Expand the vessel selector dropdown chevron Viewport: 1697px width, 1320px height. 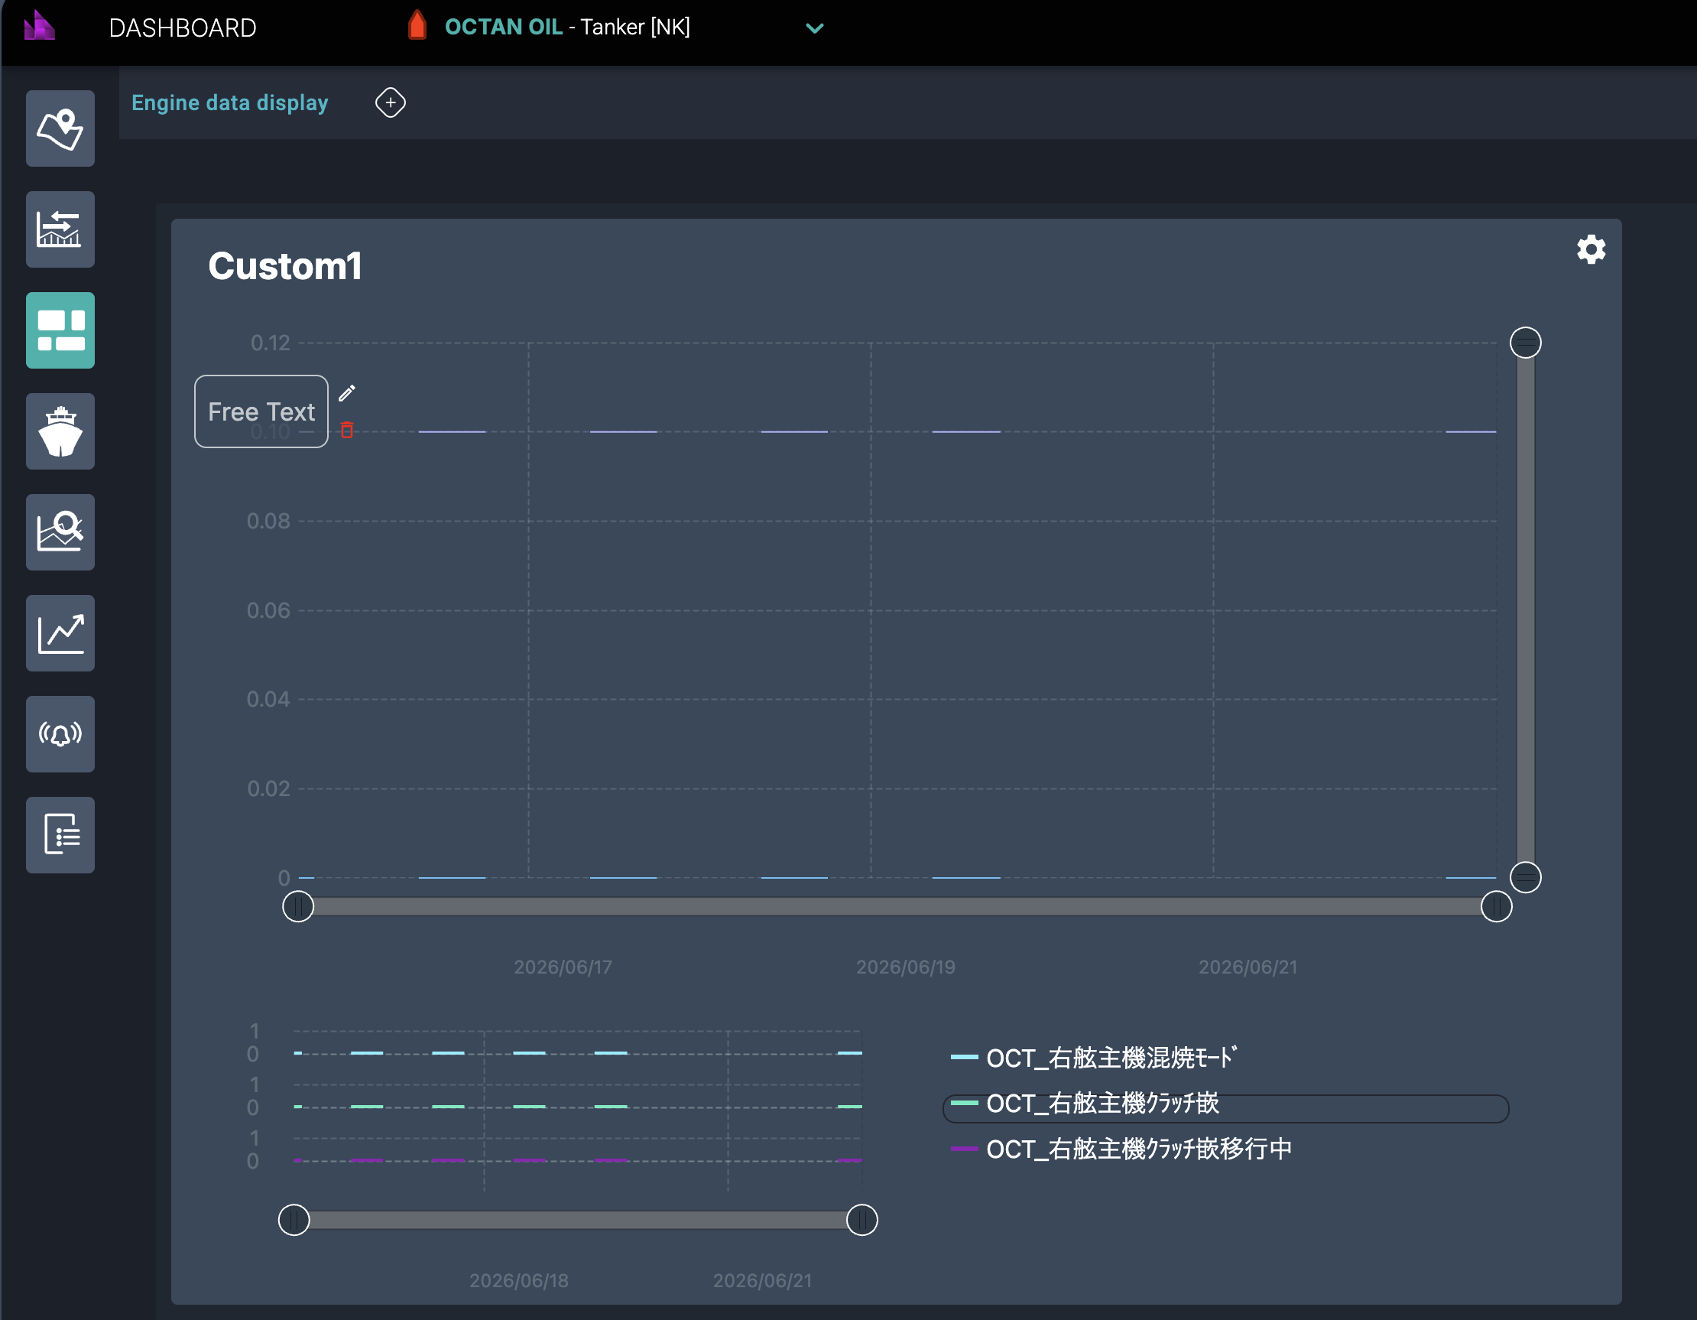[x=814, y=28]
